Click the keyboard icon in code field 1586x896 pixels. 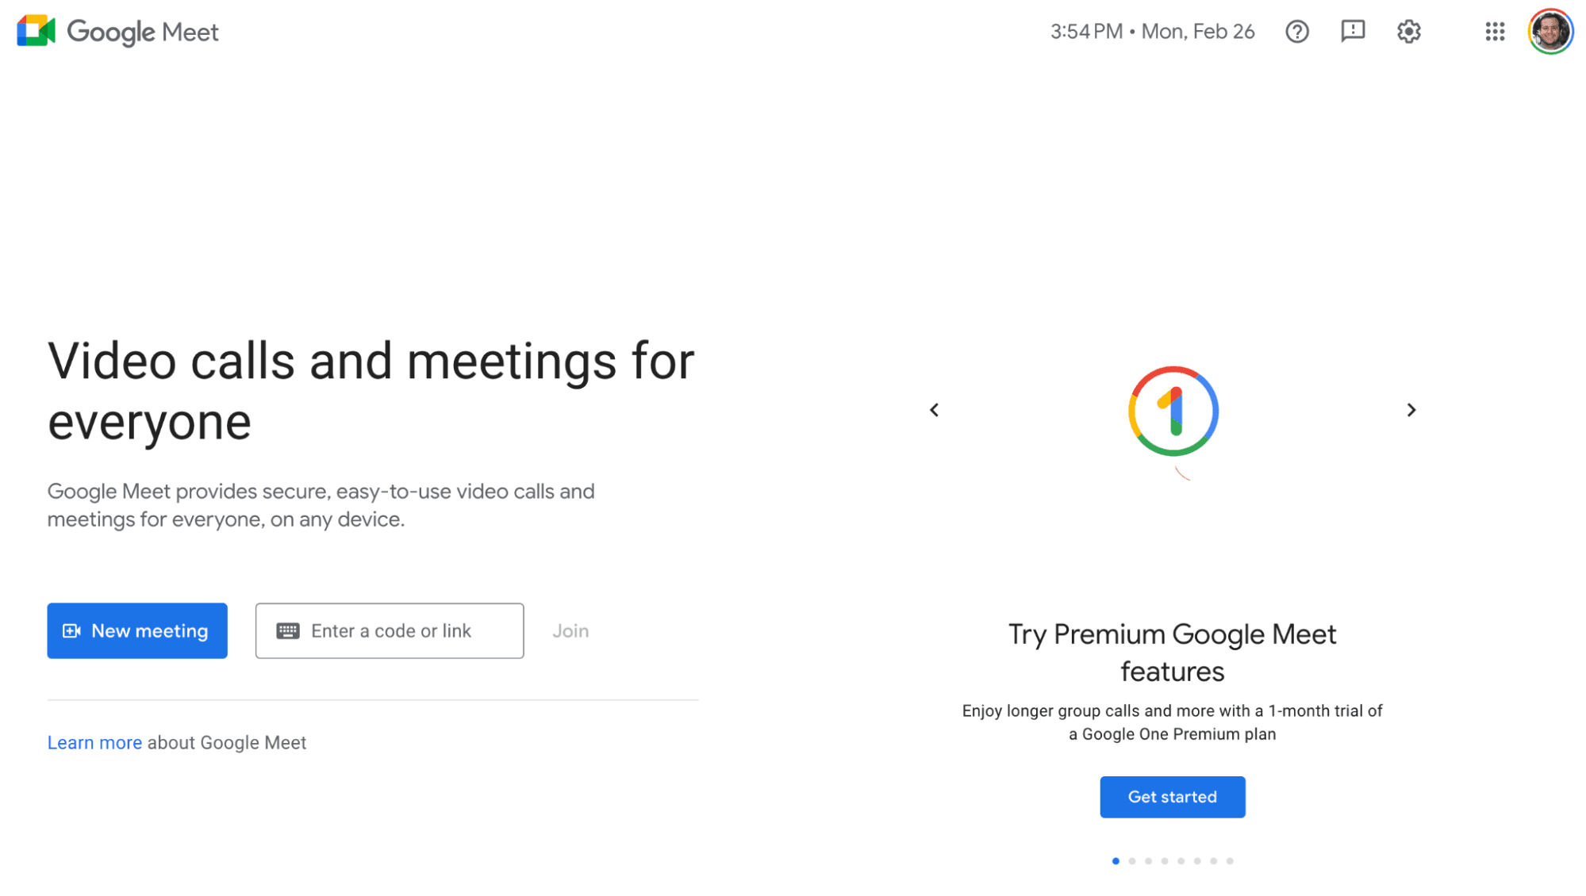pos(288,631)
